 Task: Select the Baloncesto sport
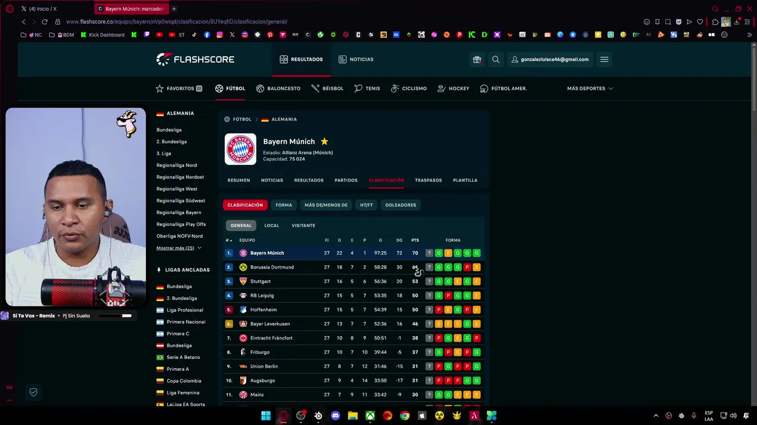[x=278, y=89]
